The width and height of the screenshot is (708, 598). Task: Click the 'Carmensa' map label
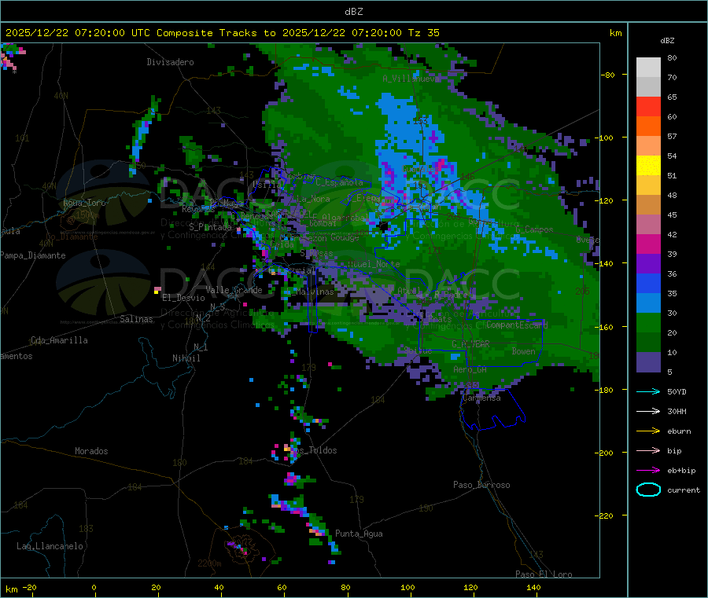point(481,398)
